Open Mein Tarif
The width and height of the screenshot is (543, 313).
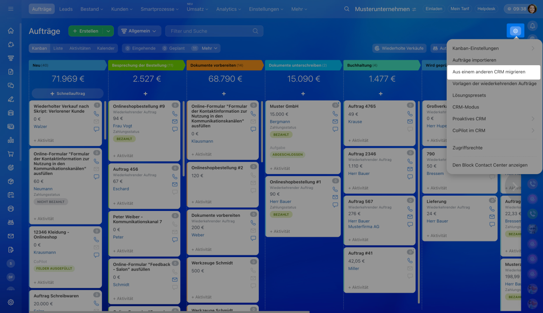(x=460, y=9)
